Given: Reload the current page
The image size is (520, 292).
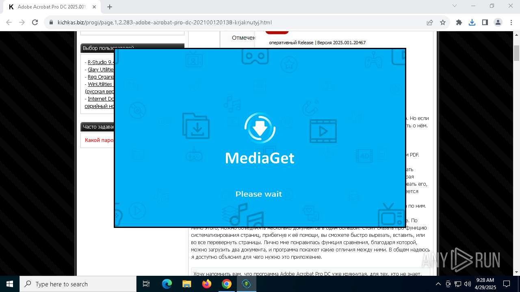Looking at the screenshot, I should tap(35, 22).
